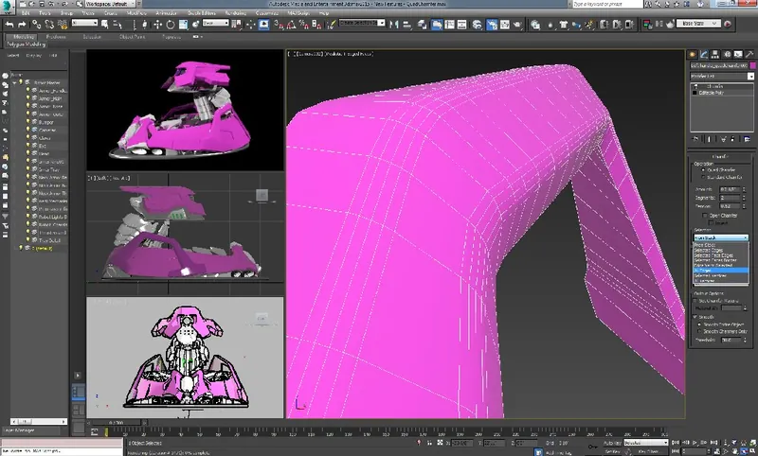Select the Bind to Space Warp tool

pos(62,25)
